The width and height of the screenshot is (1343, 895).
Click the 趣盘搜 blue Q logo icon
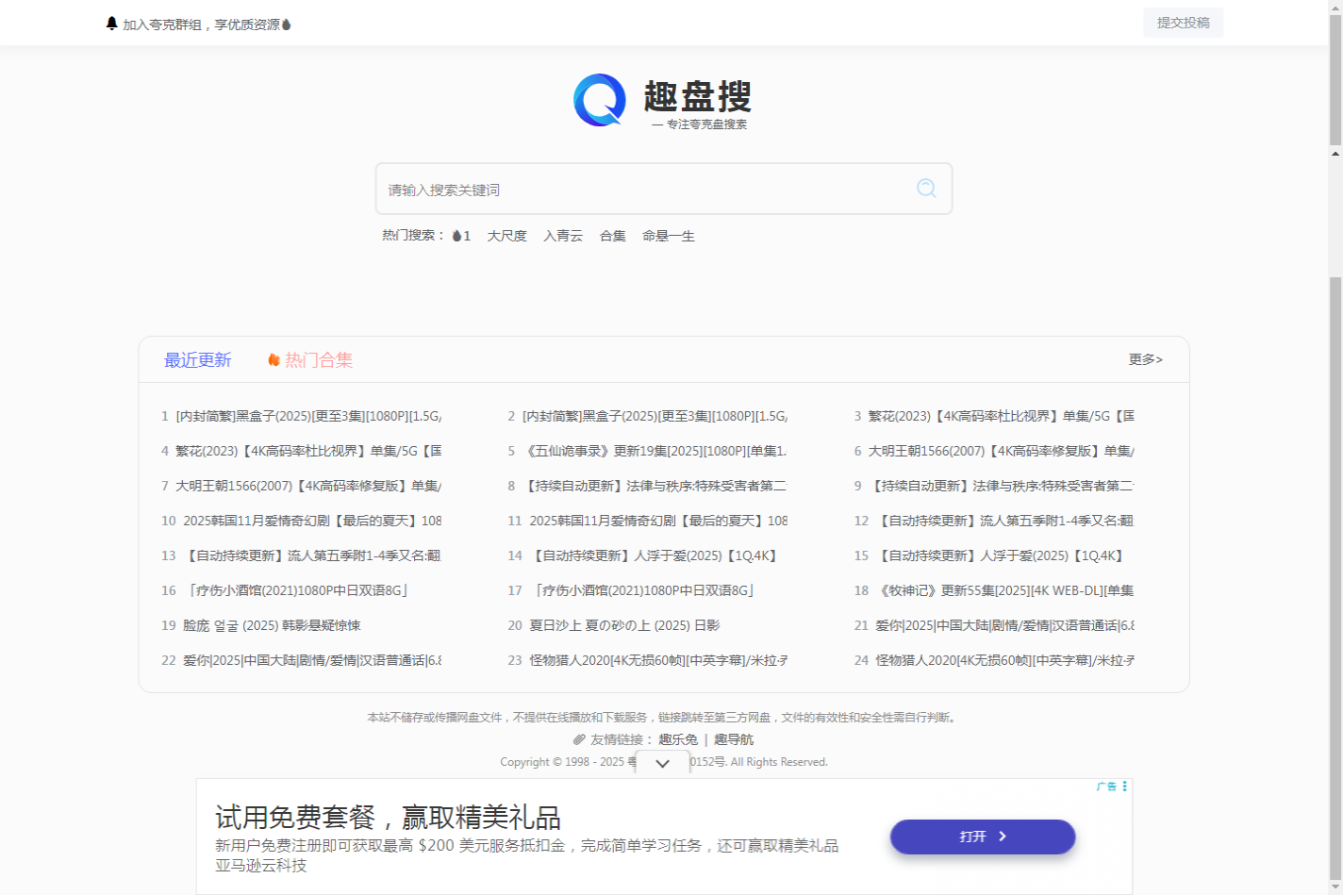click(598, 99)
